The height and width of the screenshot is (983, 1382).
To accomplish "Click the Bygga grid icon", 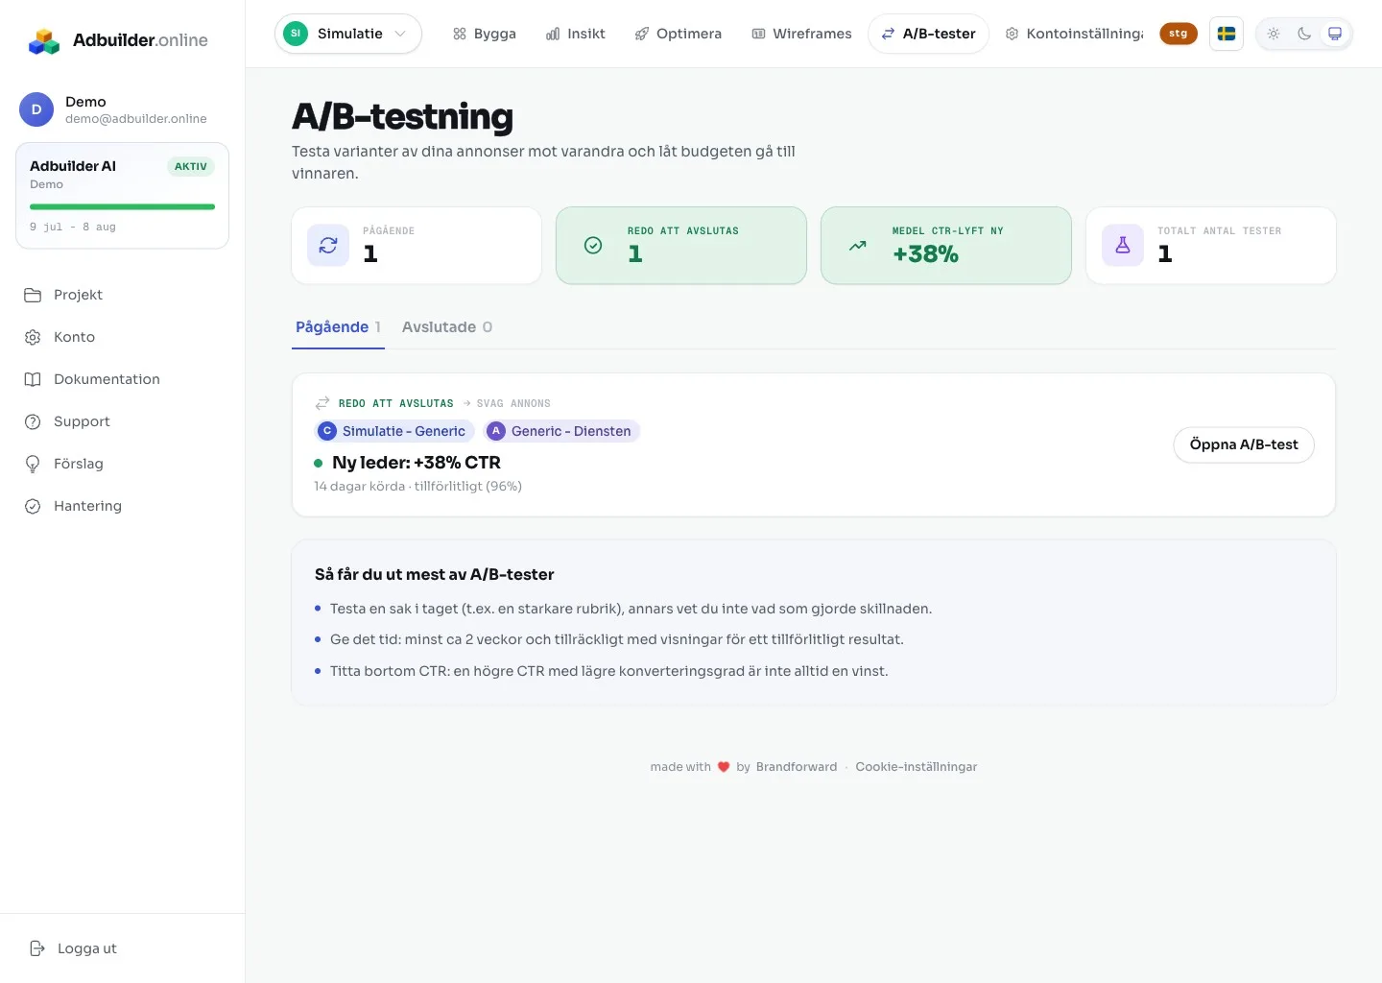I will click(460, 34).
